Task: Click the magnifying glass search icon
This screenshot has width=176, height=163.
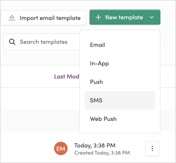Action: click(12, 42)
